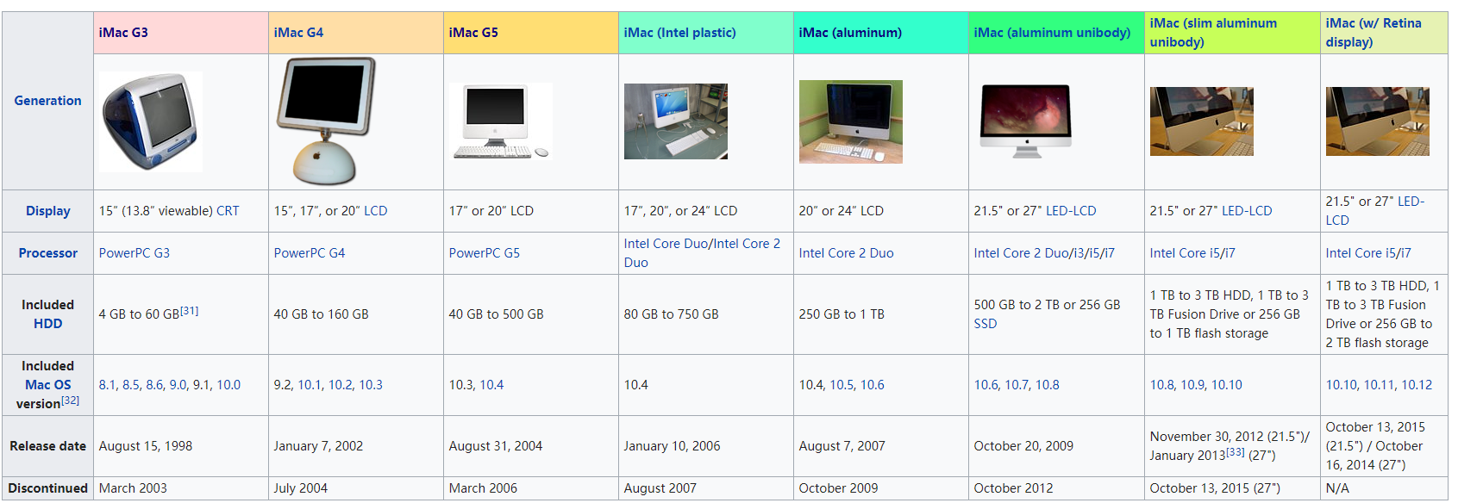
Task: Click footnote [32] beside Mac OS version
Action: pyautogui.click(x=70, y=401)
